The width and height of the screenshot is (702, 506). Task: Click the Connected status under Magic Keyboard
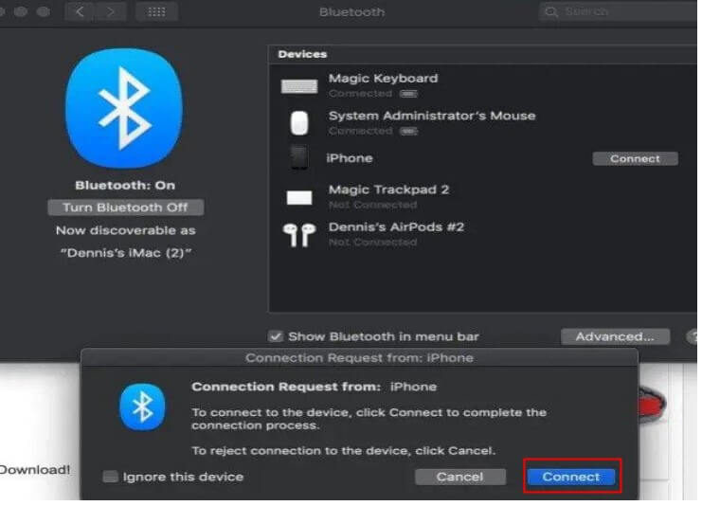click(360, 94)
